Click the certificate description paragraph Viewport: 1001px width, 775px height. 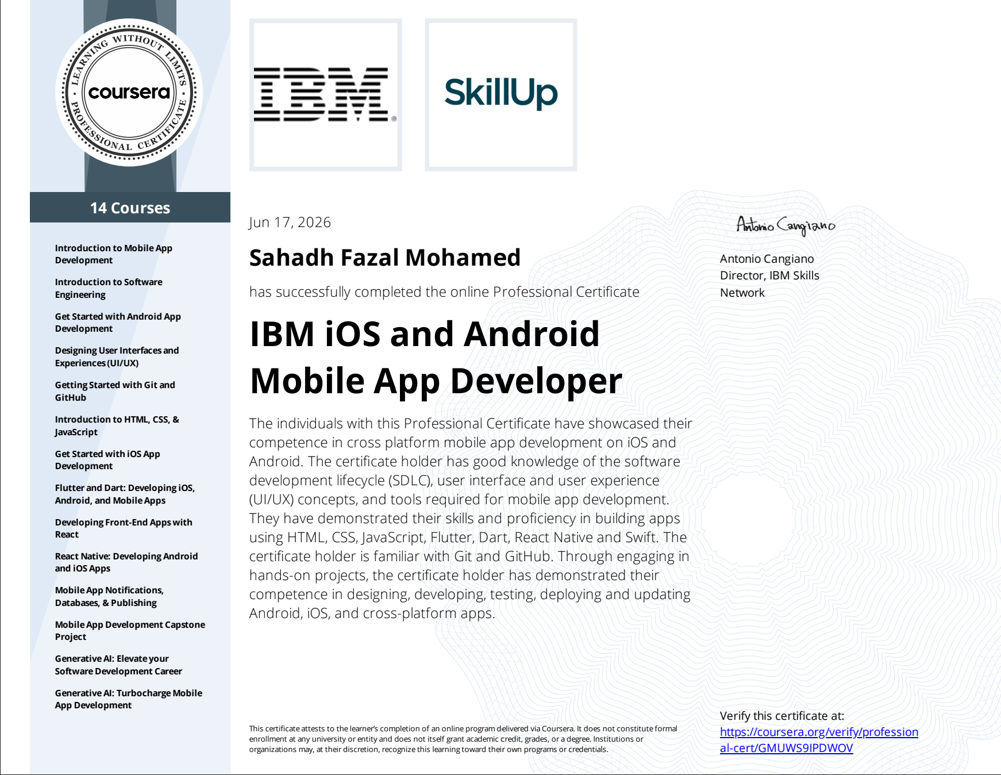(x=471, y=519)
